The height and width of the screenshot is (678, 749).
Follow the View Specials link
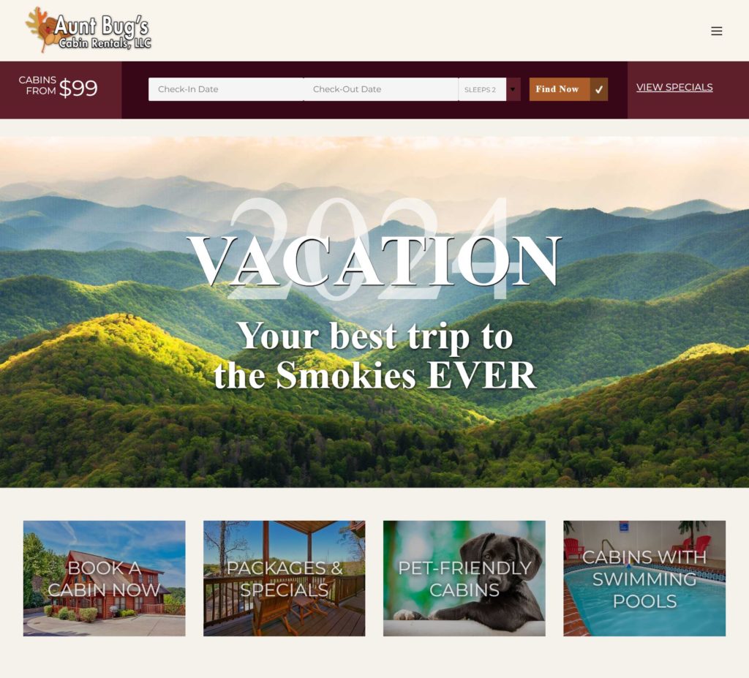pos(674,88)
